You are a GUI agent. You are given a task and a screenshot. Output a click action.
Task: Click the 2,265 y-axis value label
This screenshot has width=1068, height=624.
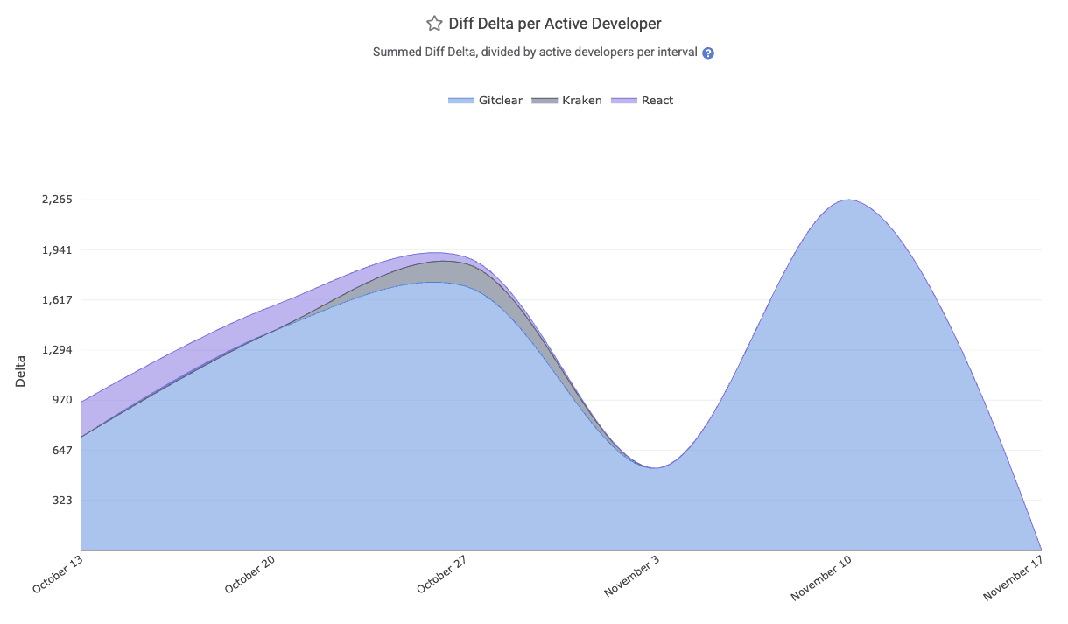pyautogui.click(x=57, y=200)
